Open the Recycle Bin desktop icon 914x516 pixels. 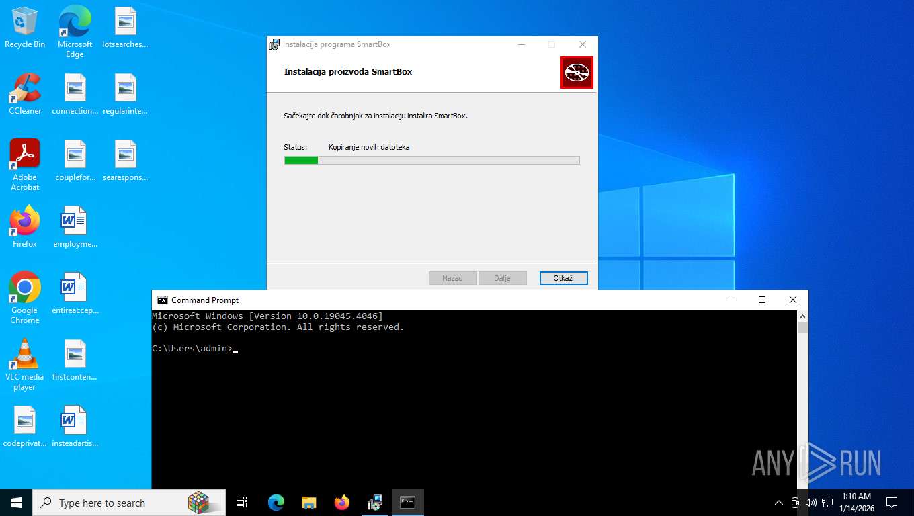(25, 28)
